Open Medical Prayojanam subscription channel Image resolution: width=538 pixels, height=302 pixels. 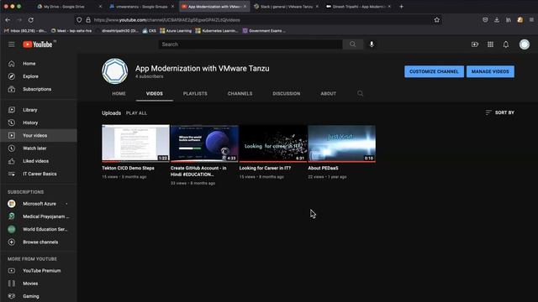39,216
